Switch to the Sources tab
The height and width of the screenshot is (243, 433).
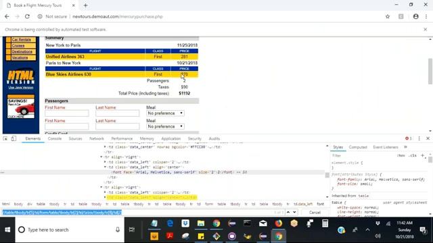pyautogui.click(x=75, y=138)
